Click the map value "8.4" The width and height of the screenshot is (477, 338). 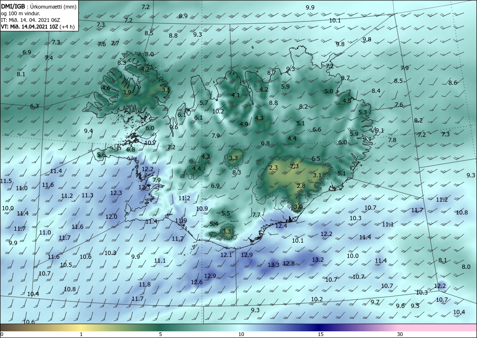coord(376,91)
